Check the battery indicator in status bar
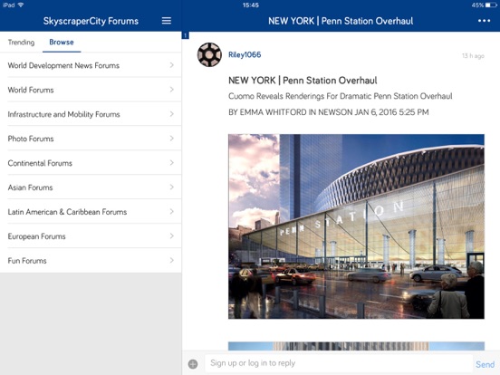Image resolution: width=500 pixels, height=375 pixels. coord(491,5)
